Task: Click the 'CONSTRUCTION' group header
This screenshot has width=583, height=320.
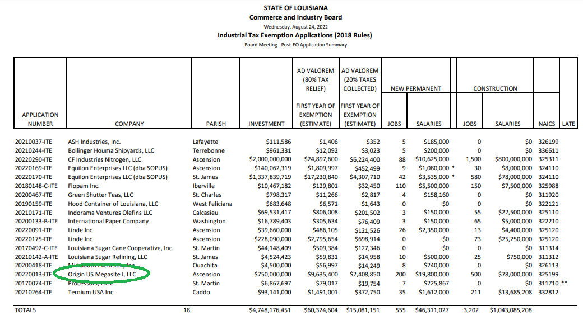Action: 495,89
